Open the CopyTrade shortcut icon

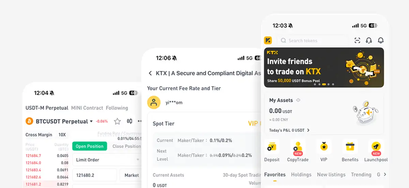pyautogui.click(x=298, y=147)
